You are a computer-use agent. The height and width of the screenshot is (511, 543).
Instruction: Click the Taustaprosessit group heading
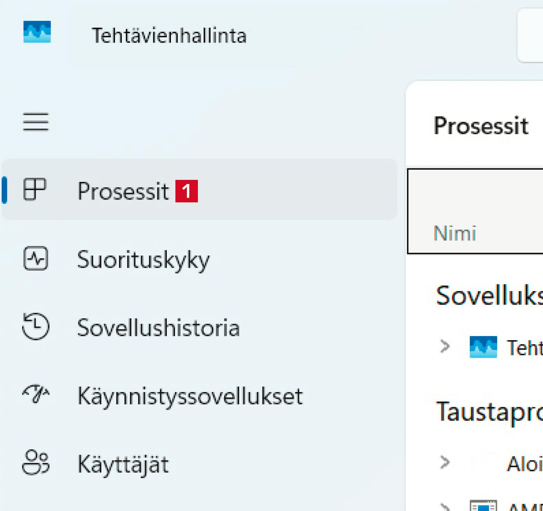pos(489,411)
